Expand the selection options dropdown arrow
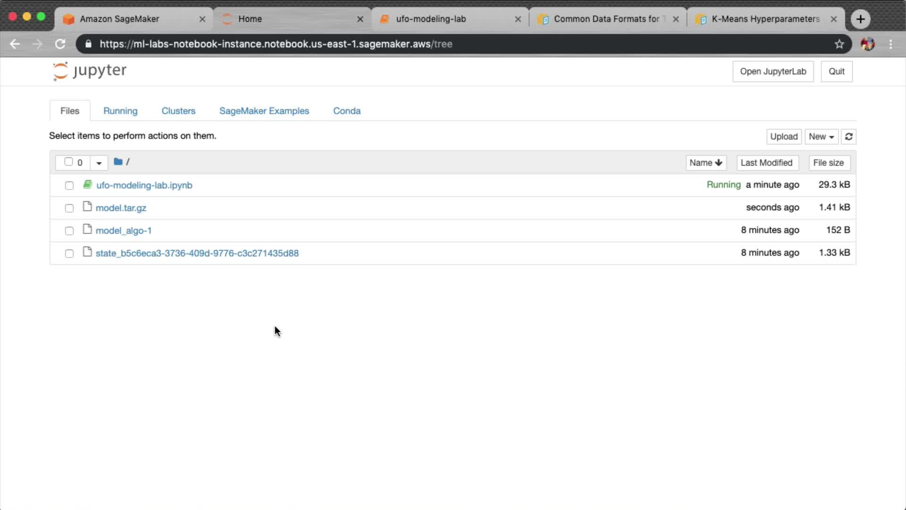 [x=99, y=163]
